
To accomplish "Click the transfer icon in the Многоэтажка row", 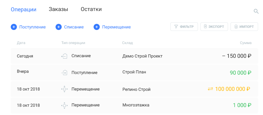I will tap(64, 106).
